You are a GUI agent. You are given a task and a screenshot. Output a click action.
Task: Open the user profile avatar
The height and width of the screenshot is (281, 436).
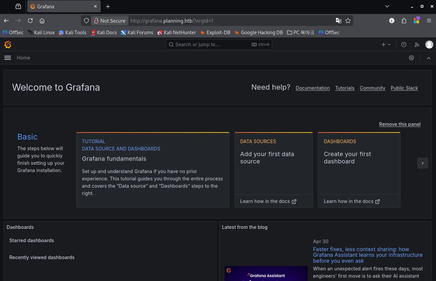tap(429, 45)
